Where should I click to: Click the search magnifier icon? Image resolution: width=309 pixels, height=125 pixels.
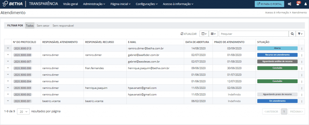(x=292, y=34)
